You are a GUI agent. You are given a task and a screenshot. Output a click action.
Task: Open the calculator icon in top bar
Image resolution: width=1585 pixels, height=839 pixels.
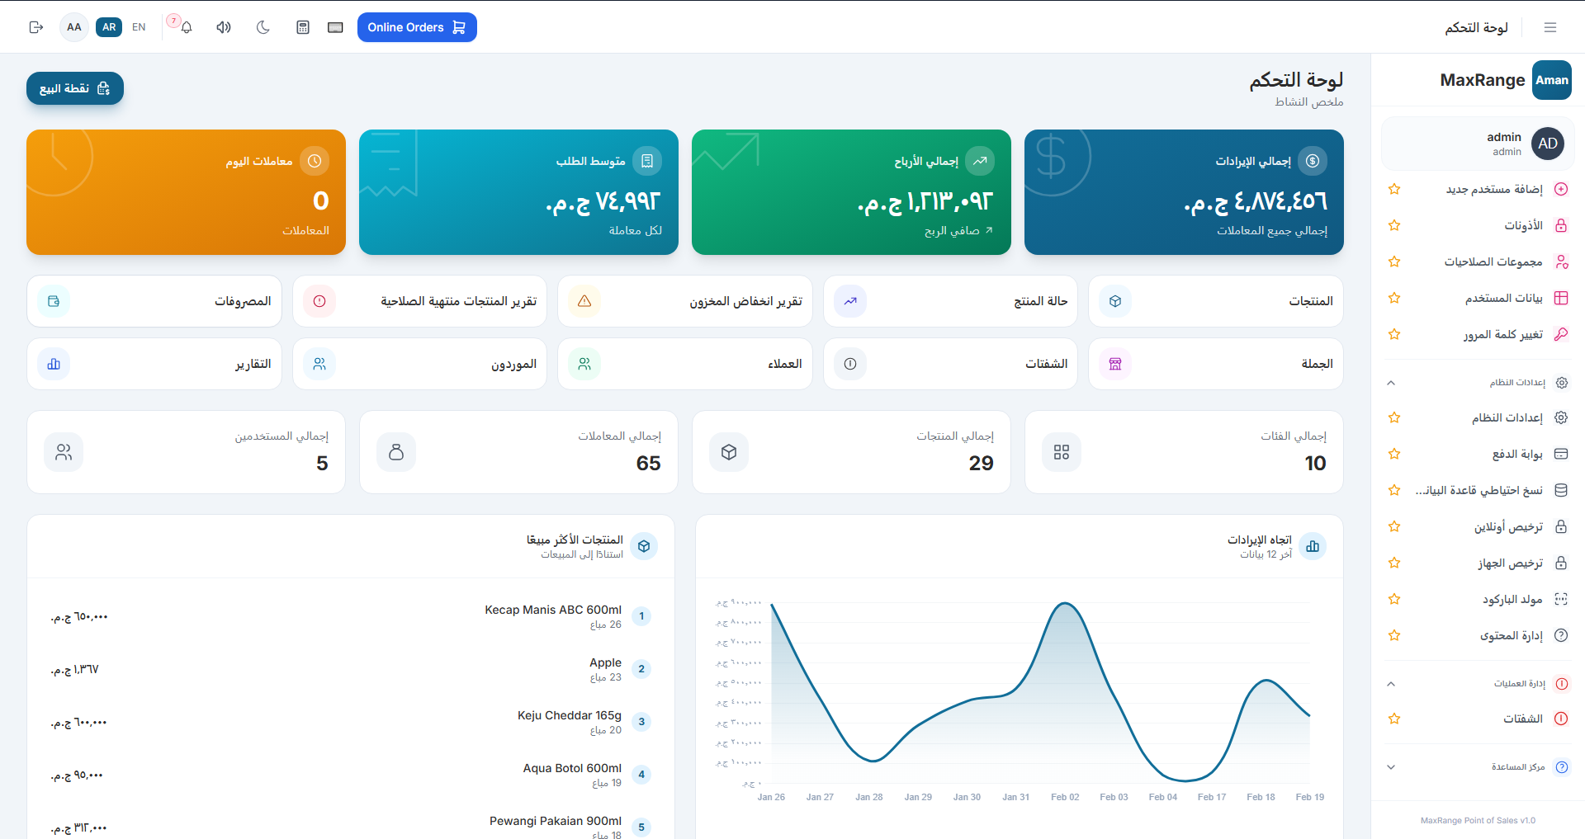click(x=303, y=27)
